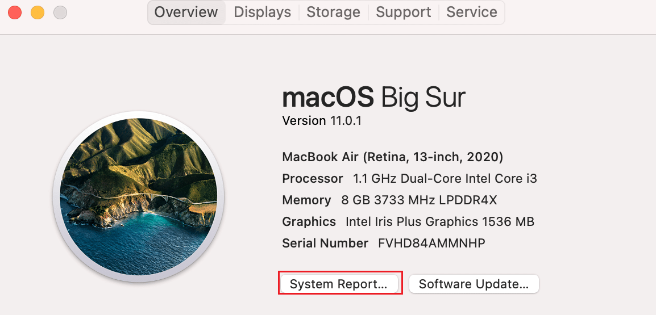Select the Storage tab
Image resolution: width=656 pixels, height=315 pixels.
pyautogui.click(x=333, y=12)
